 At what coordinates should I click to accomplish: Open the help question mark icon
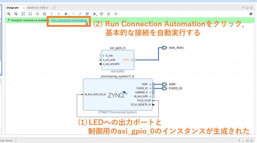[x=243, y=8]
